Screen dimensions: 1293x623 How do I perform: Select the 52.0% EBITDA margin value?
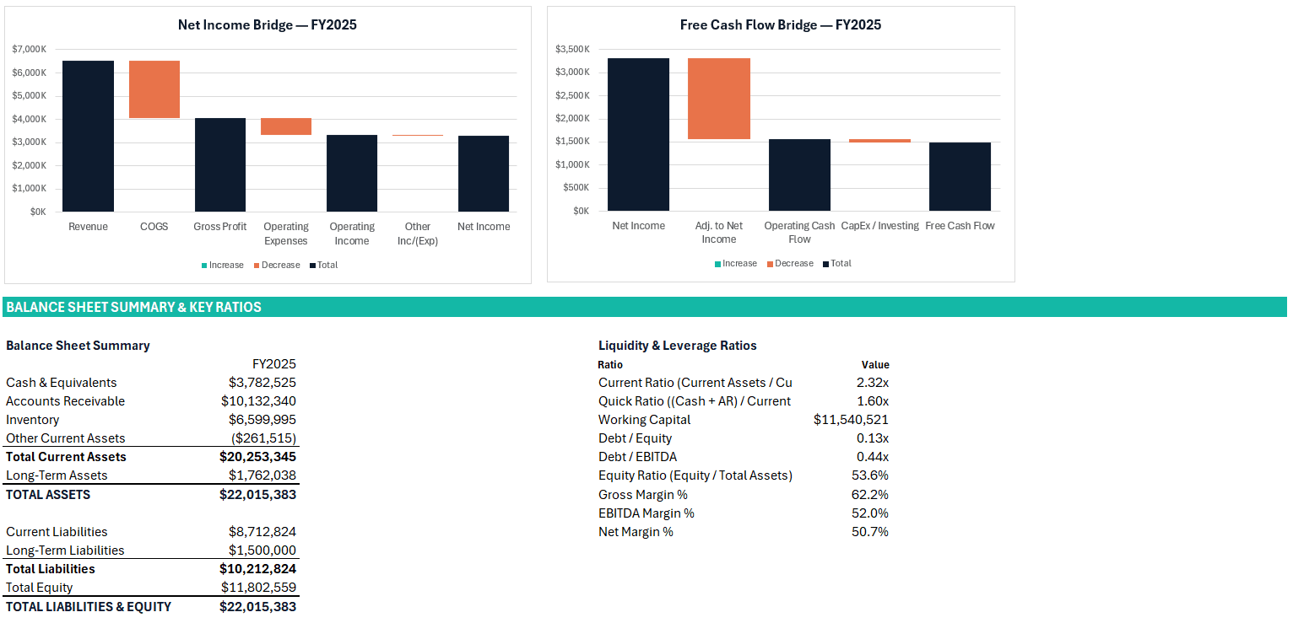coord(870,513)
